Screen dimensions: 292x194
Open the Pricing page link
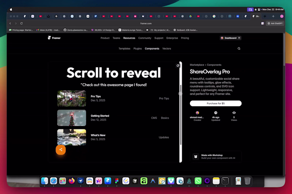pyautogui.click(x=185, y=38)
